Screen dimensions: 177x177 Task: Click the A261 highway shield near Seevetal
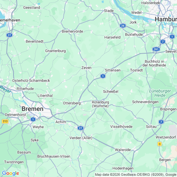point(156,49)
